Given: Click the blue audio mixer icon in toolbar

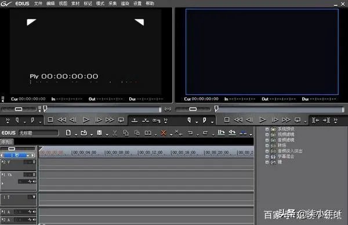Looking at the screenshot, I should tap(243, 132).
